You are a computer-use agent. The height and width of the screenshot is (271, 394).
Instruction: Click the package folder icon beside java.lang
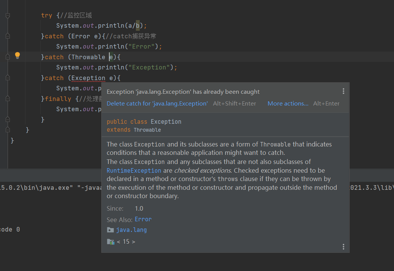click(110, 230)
